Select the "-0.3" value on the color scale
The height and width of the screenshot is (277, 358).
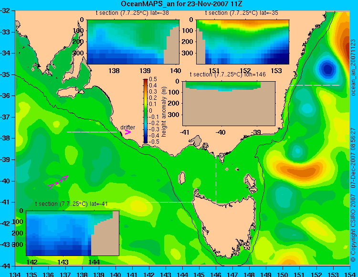(154, 129)
